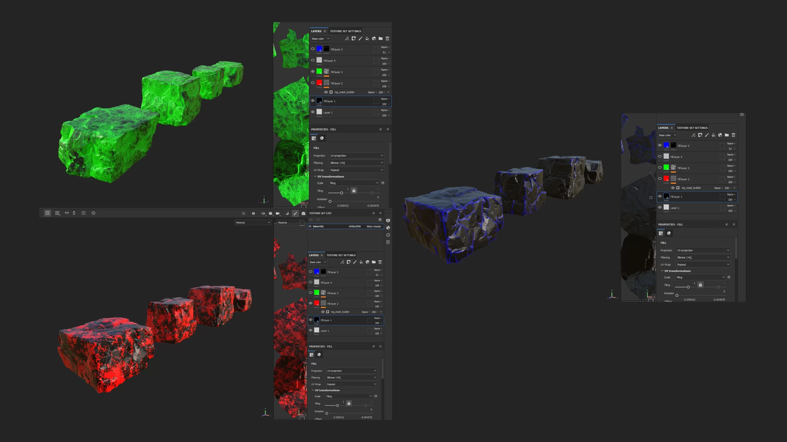Toggle Fill layer 3 visibility in green-rock panel
The width and height of the screenshot is (787, 442).
[x=313, y=72]
